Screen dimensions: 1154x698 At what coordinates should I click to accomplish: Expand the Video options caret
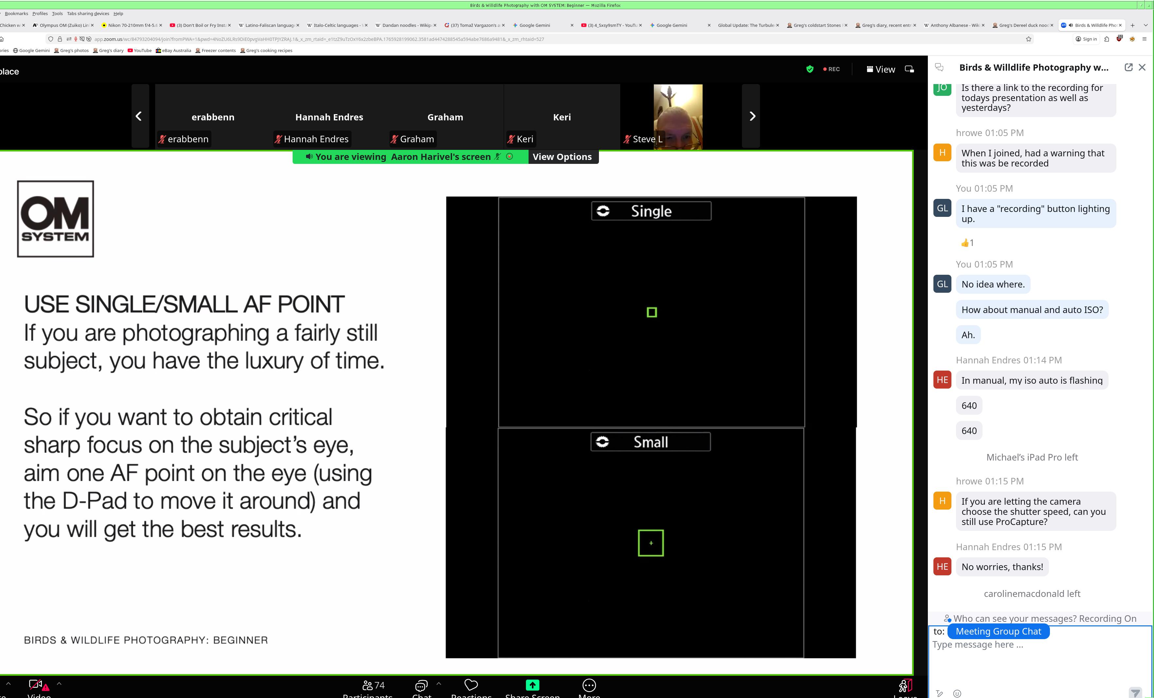click(59, 684)
